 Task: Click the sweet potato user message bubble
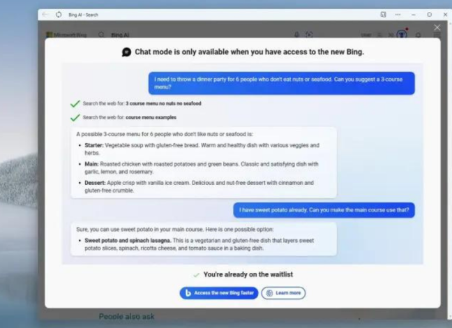click(324, 210)
